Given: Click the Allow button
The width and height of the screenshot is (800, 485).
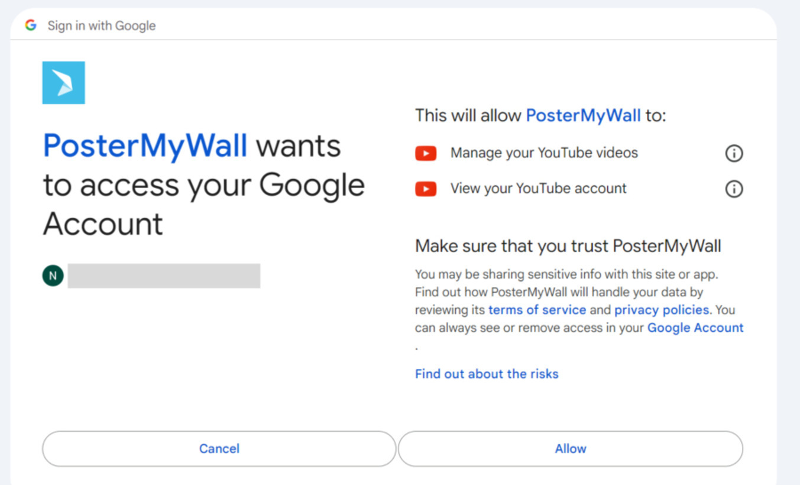Looking at the screenshot, I should pyautogui.click(x=571, y=449).
